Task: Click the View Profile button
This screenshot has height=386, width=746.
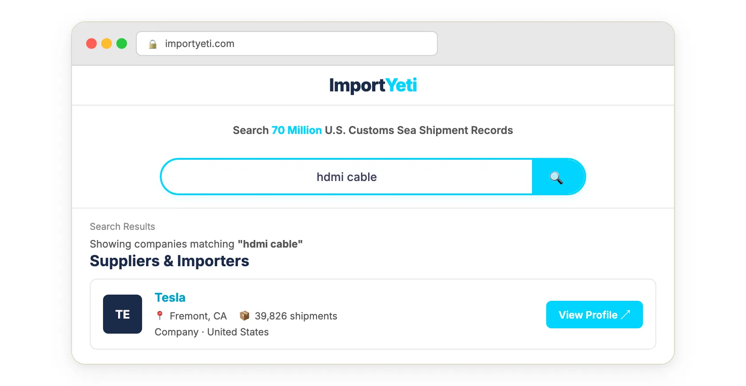Action: [x=594, y=315]
